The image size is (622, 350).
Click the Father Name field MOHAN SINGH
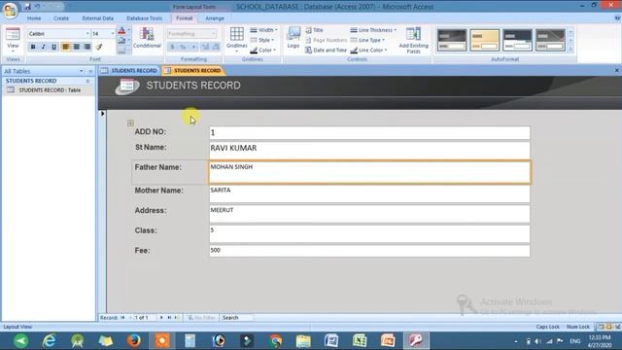(x=369, y=172)
